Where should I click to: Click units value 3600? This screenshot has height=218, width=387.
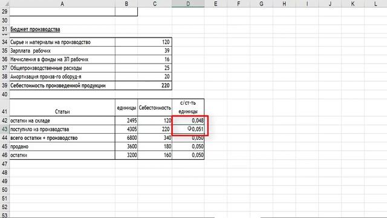tap(126, 147)
